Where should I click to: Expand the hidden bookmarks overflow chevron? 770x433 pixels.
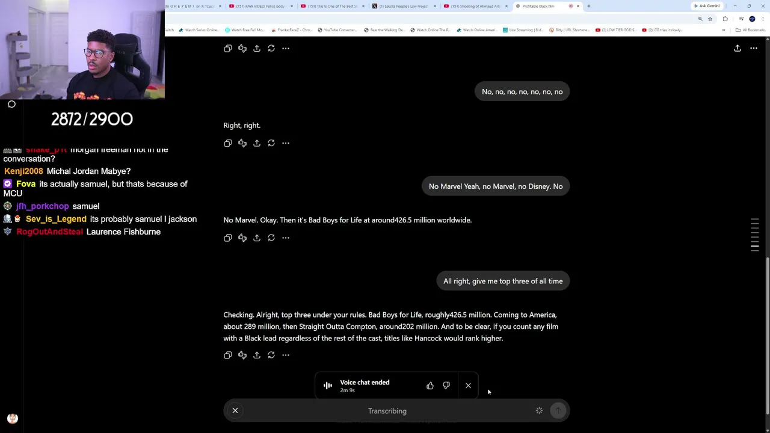pyautogui.click(x=724, y=30)
